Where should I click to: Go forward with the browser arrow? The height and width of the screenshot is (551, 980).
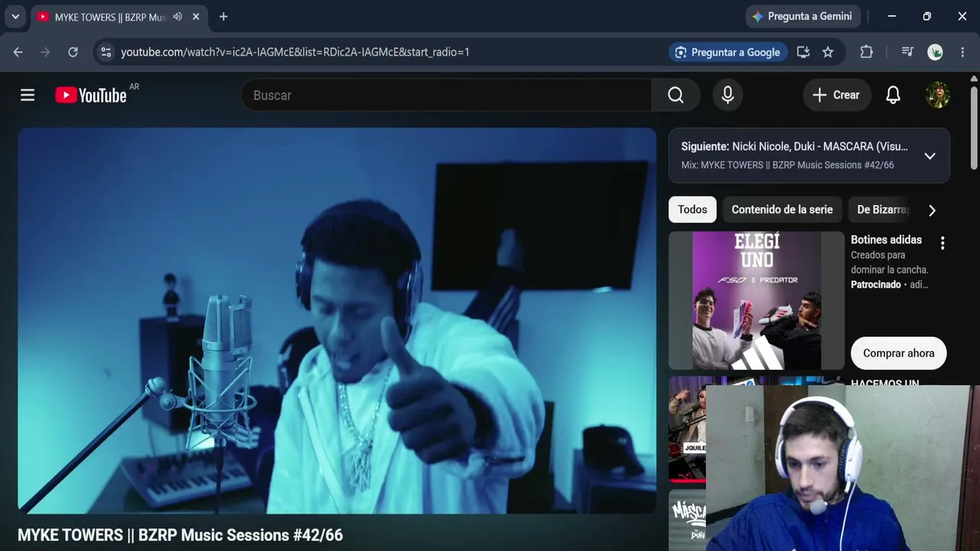click(x=45, y=52)
